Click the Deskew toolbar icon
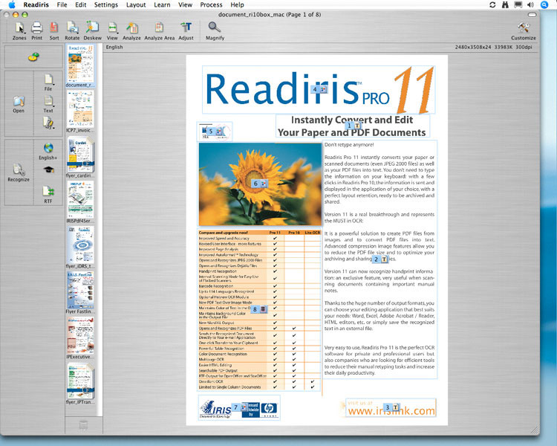Image resolution: width=557 pixels, height=446 pixels. [x=92, y=28]
